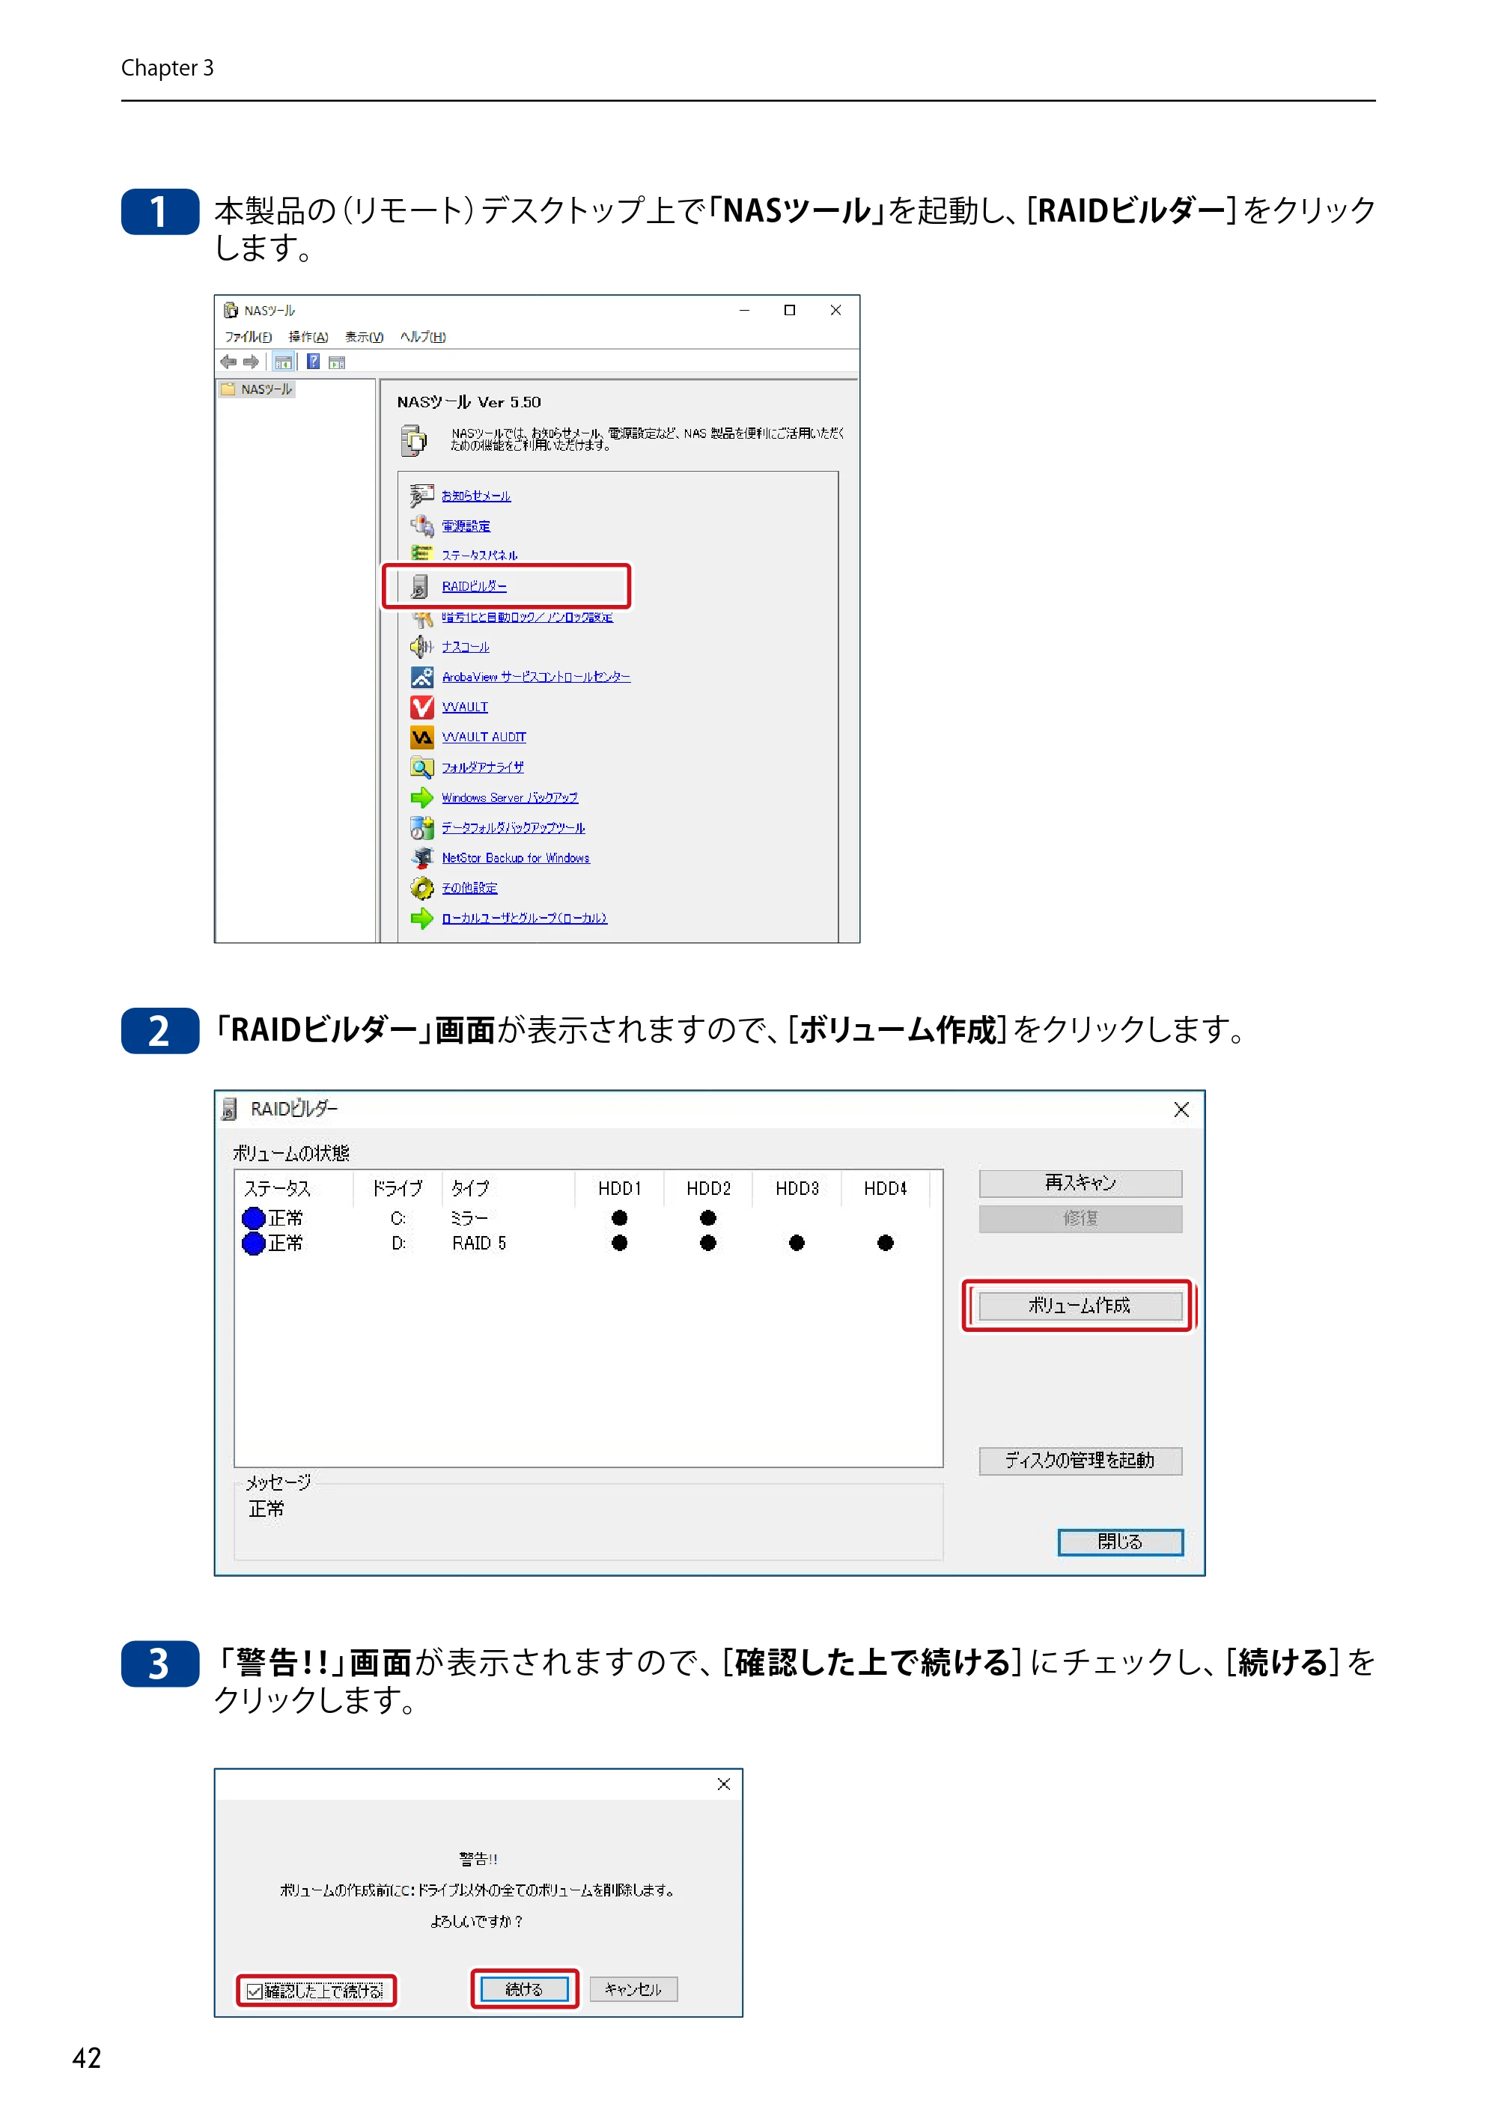
Task: Toggle the console tree show/hide toolbar icon
Action: coord(283,362)
